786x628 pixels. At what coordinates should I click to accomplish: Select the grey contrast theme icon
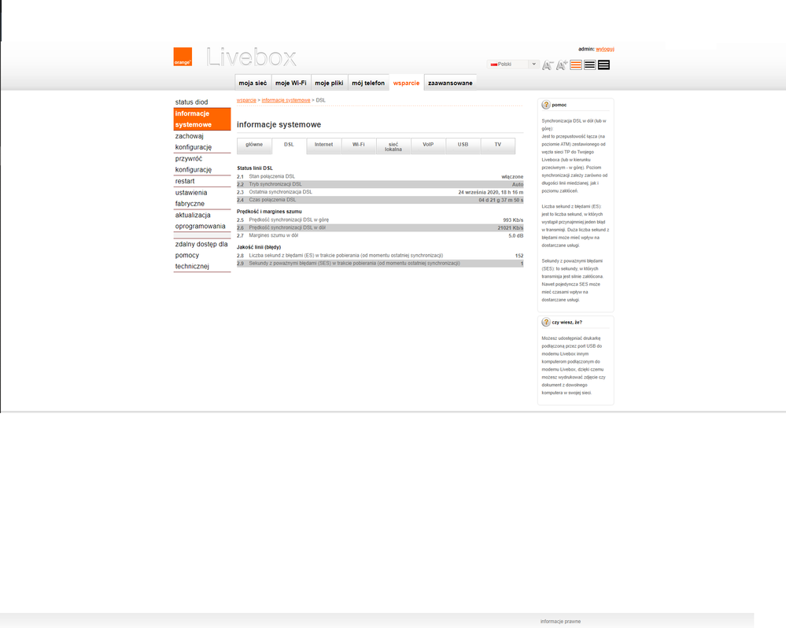(589, 65)
